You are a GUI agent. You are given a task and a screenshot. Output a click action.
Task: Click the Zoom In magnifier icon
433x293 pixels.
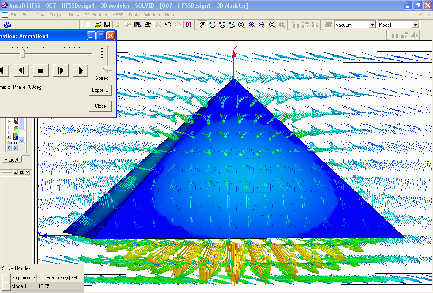pos(252,25)
